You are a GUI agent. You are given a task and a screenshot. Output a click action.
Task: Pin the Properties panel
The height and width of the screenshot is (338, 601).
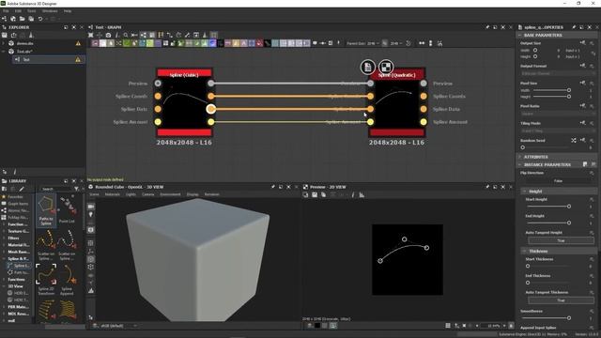click(574, 27)
